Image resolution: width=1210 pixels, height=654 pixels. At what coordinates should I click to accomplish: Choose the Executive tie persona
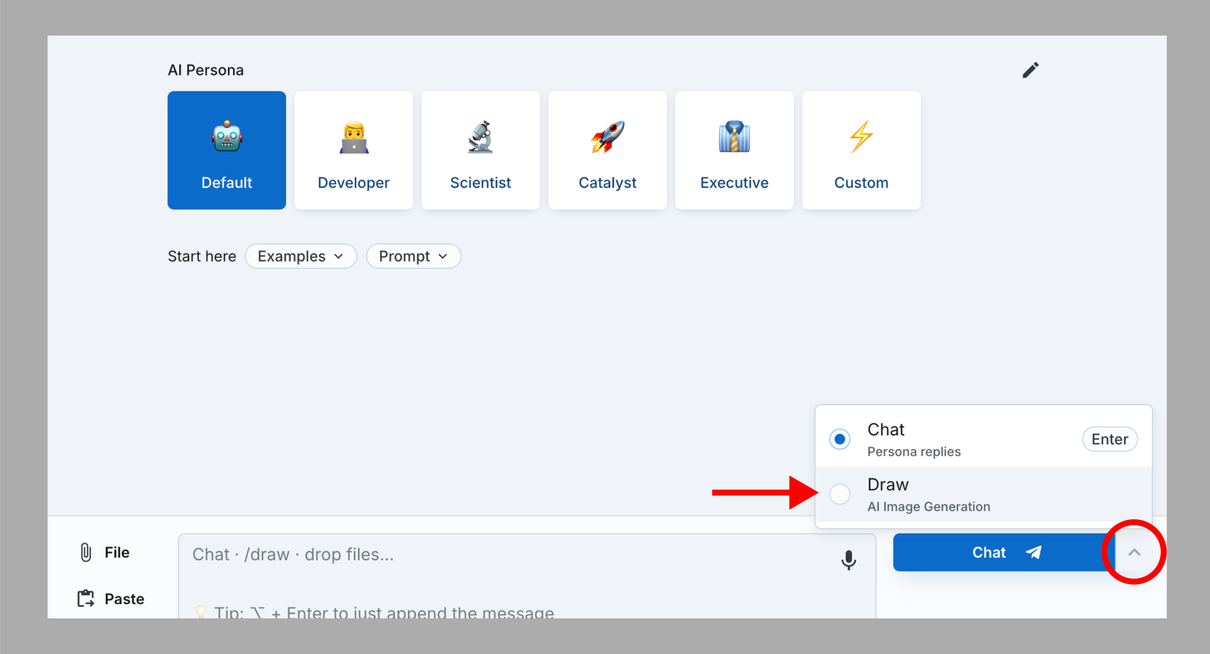(x=734, y=150)
